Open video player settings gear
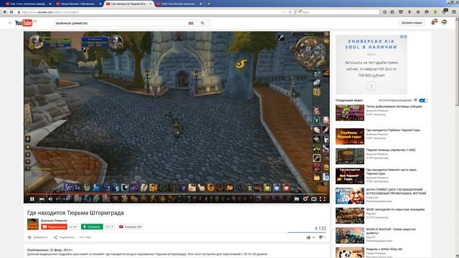 point(306,199)
